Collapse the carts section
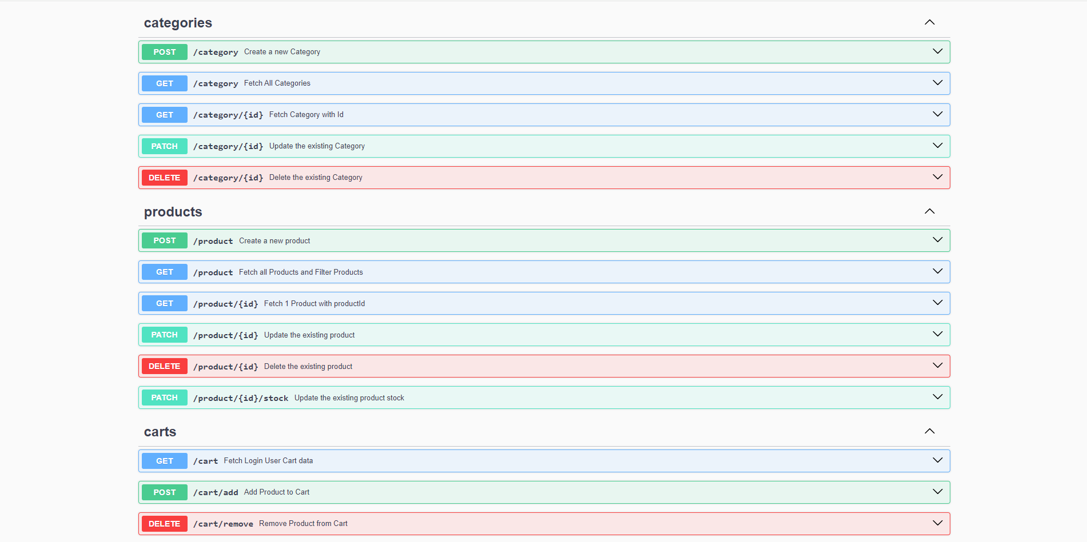1087x542 pixels. pyautogui.click(x=930, y=431)
